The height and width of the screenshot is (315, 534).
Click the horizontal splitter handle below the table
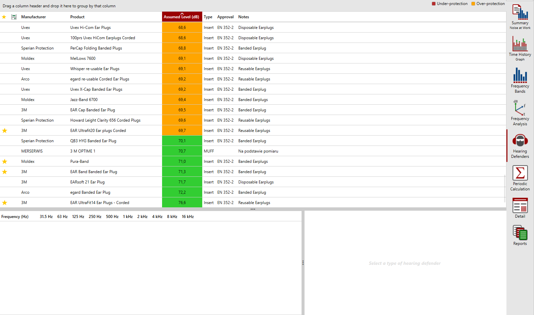click(253, 209)
